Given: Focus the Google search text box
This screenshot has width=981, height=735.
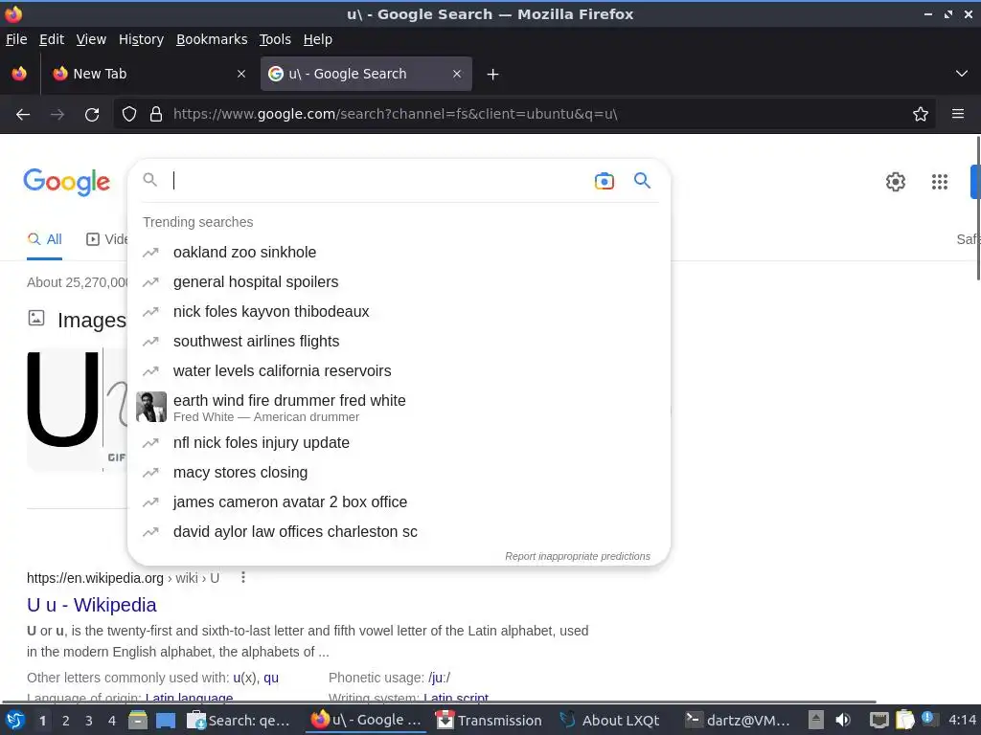Looking at the screenshot, I should point(378,181).
